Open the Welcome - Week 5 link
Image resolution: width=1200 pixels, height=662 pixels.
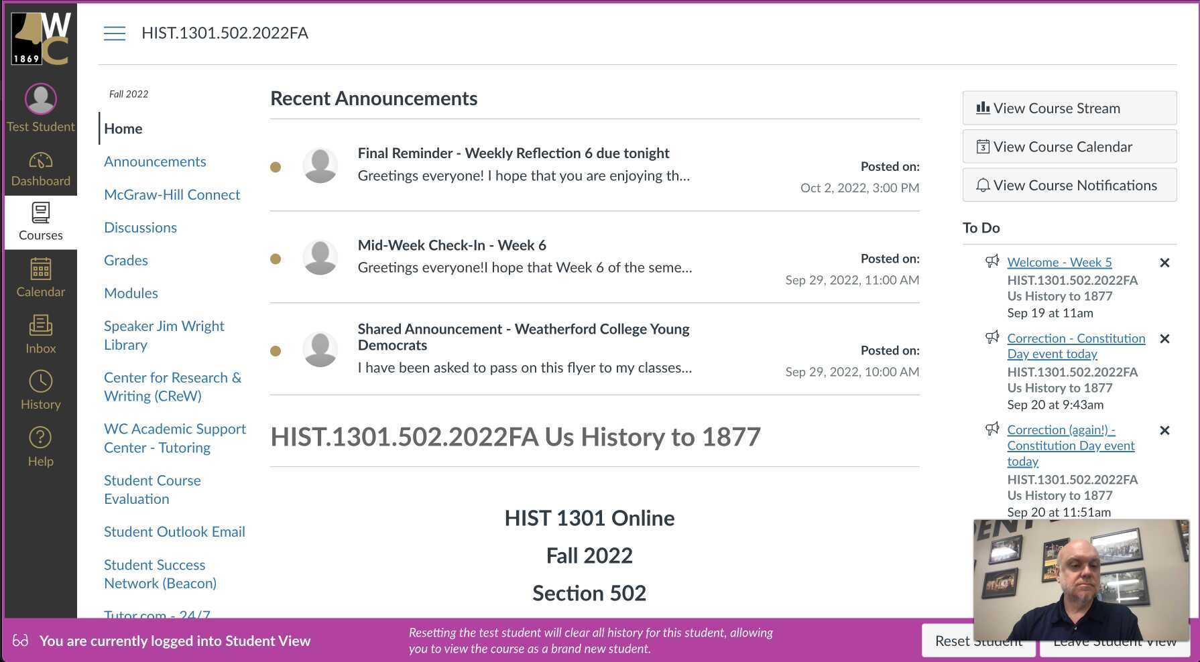coord(1059,263)
